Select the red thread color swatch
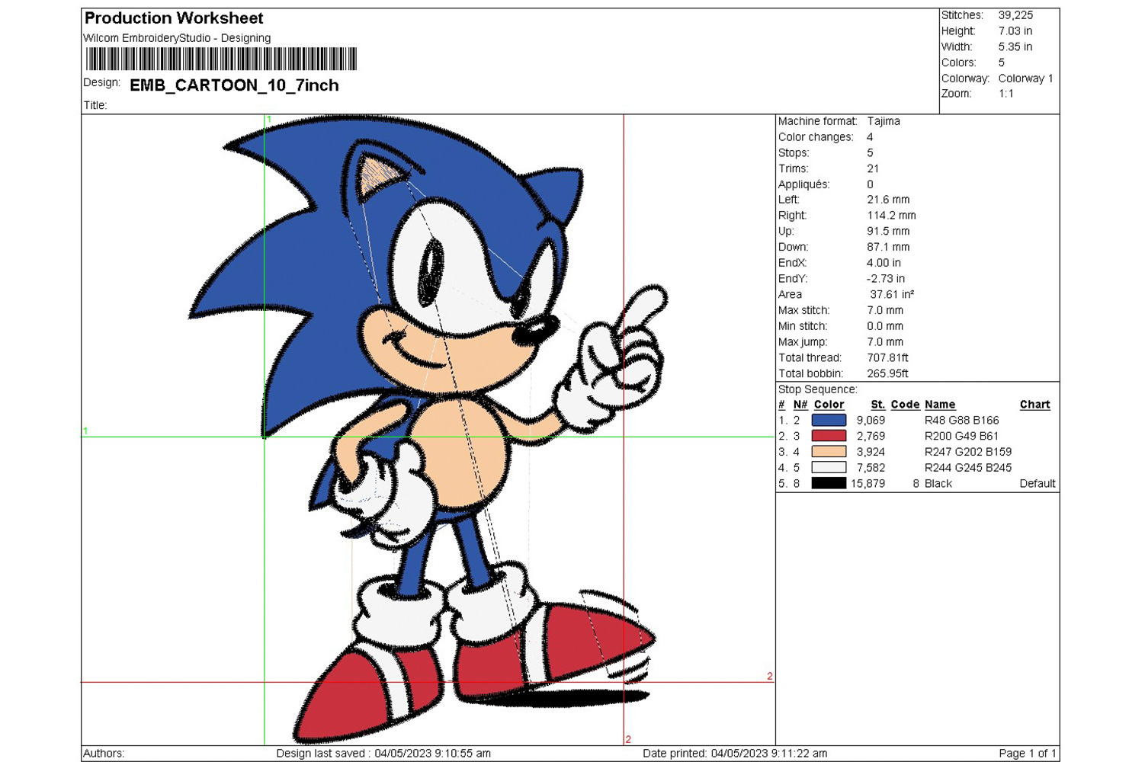This screenshot has width=1145, height=762. point(829,436)
